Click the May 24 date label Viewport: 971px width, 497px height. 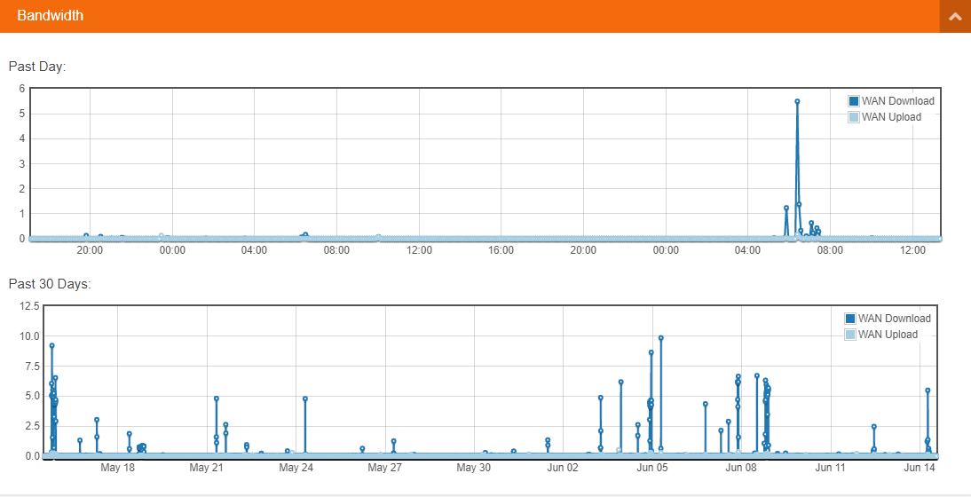pos(296,468)
